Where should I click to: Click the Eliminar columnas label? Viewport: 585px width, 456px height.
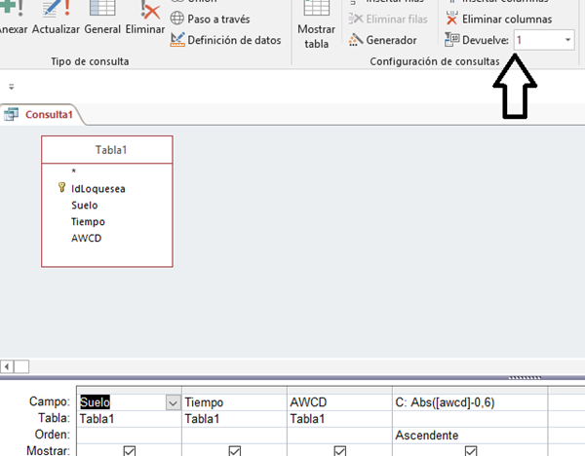(x=507, y=19)
